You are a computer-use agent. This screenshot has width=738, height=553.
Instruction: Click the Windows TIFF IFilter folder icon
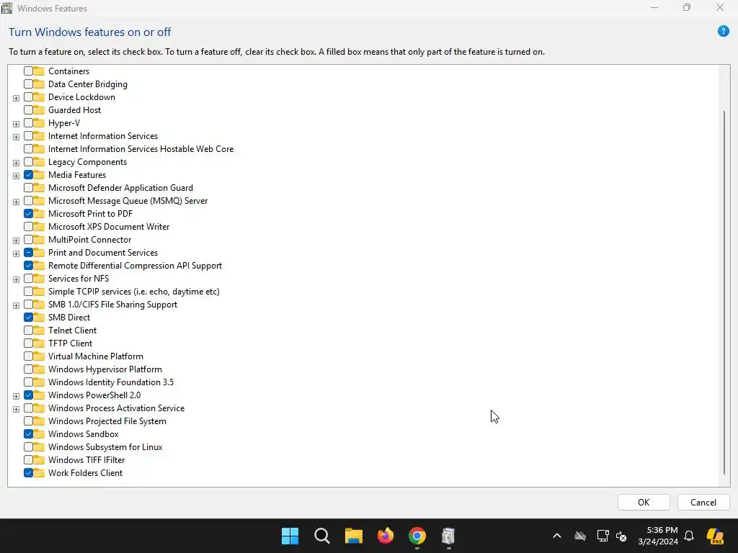pos(39,460)
